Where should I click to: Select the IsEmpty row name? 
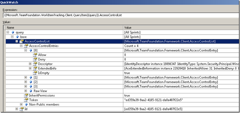43,73
